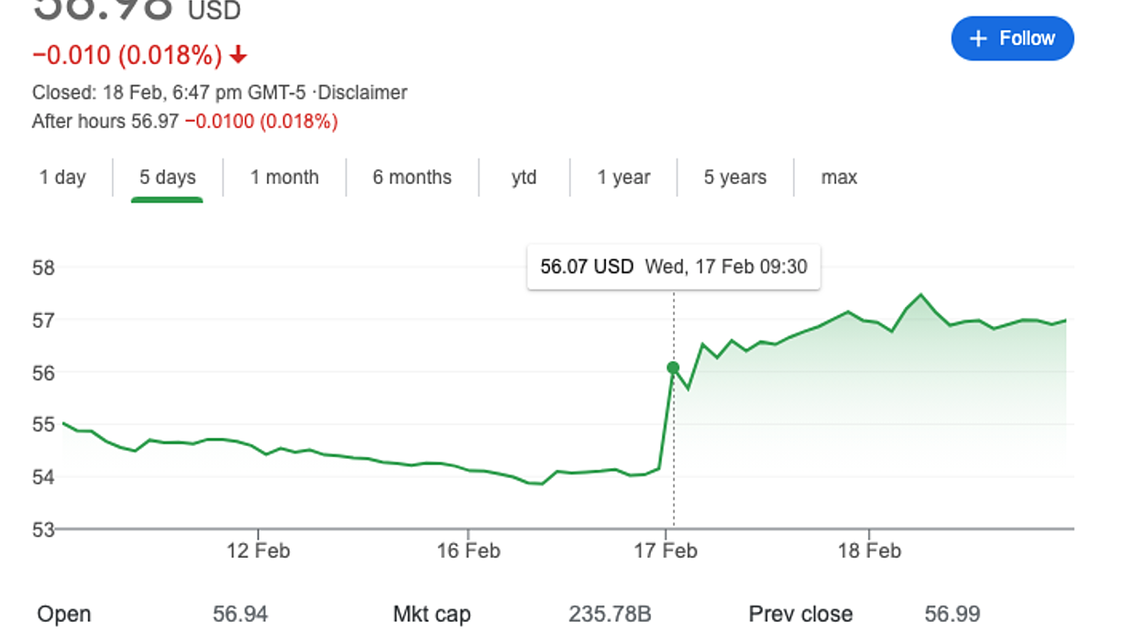Select the 5 days tab
This screenshot has height=632, width=1124.
pos(168,178)
